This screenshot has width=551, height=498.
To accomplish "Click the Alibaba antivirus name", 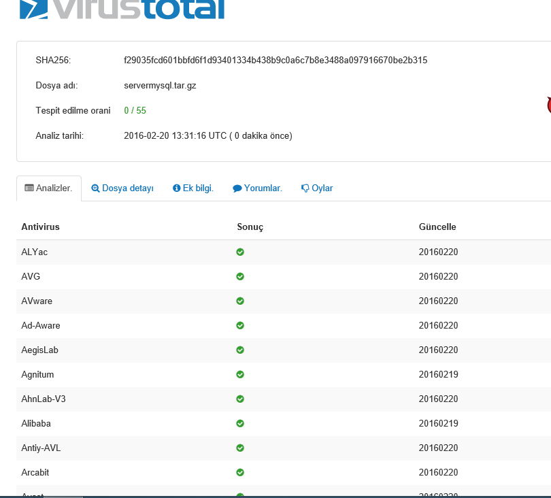I will pyautogui.click(x=36, y=423).
